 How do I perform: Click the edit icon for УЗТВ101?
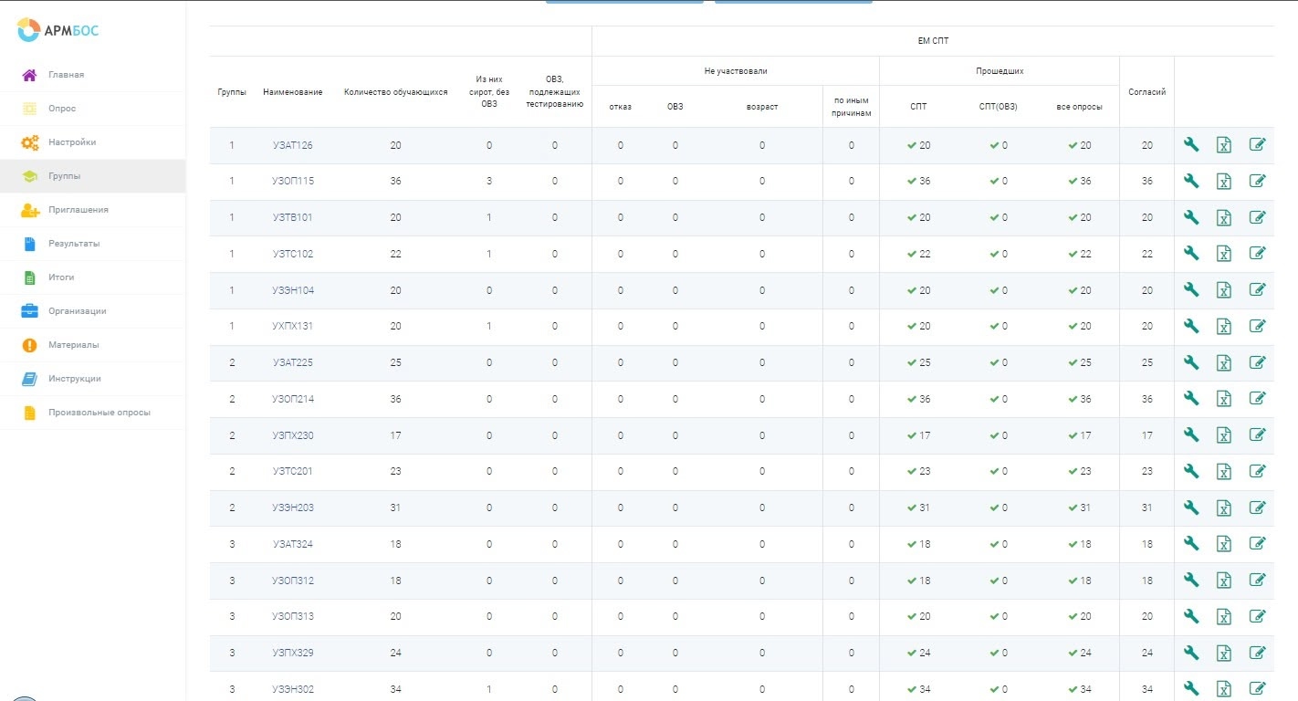pyautogui.click(x=1257, y=217)
